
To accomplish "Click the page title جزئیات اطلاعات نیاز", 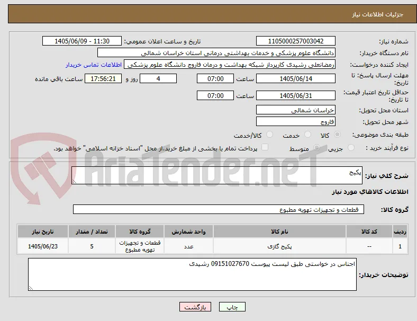I will [x=378, y=14].
